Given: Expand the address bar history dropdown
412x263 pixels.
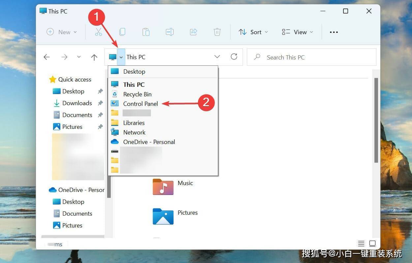Looking at the screenshot, I should pyautogui.click(x=217, y=57).
